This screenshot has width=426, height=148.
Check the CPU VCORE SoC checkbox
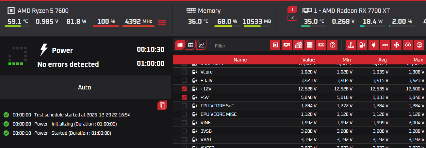(184, 106)
